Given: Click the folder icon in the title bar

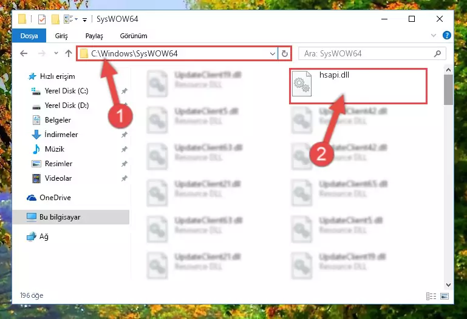Looking at the screenshot, I should (x=22, y=19).
